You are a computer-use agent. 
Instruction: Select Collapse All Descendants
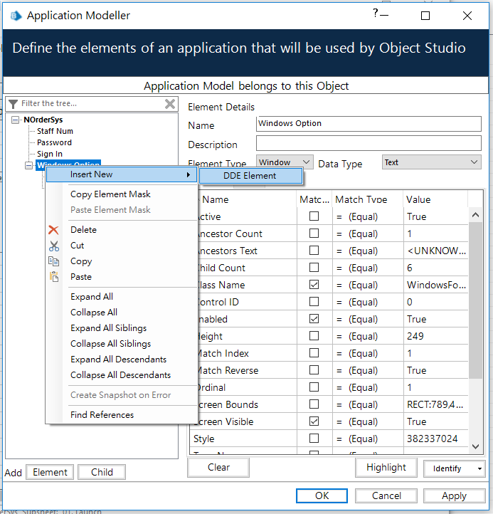tap(120, 375)
